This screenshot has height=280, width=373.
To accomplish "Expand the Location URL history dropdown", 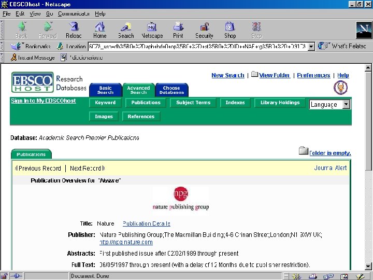I will [311, 46].
